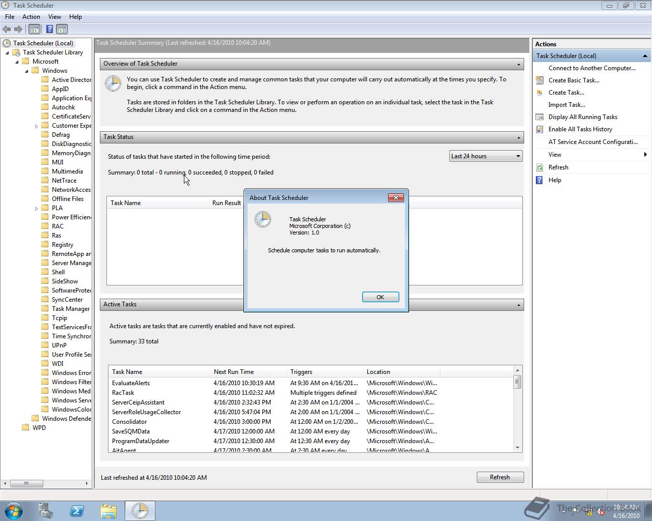Open Windows Explorer from the taskbar
The width and height of the screenshot is (652, 521).
[x=108, y=510]
